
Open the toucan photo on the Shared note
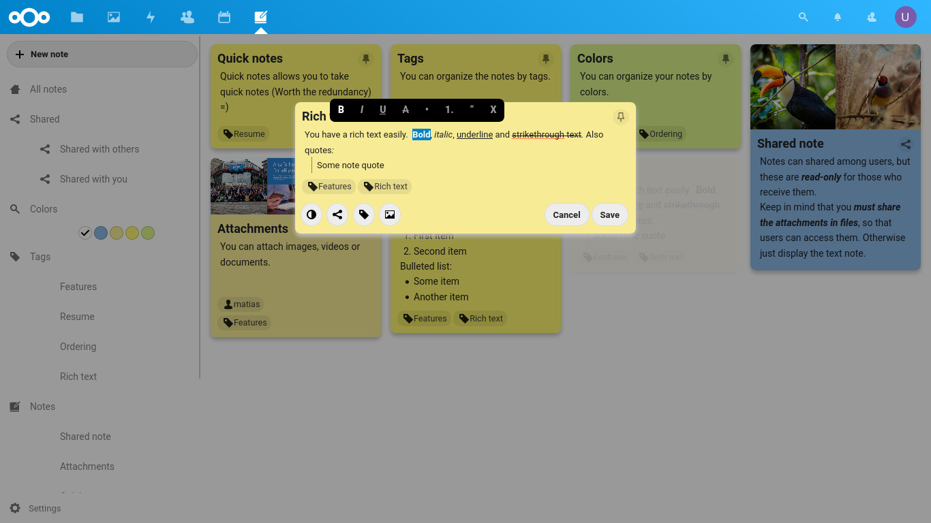pos(792,86)
